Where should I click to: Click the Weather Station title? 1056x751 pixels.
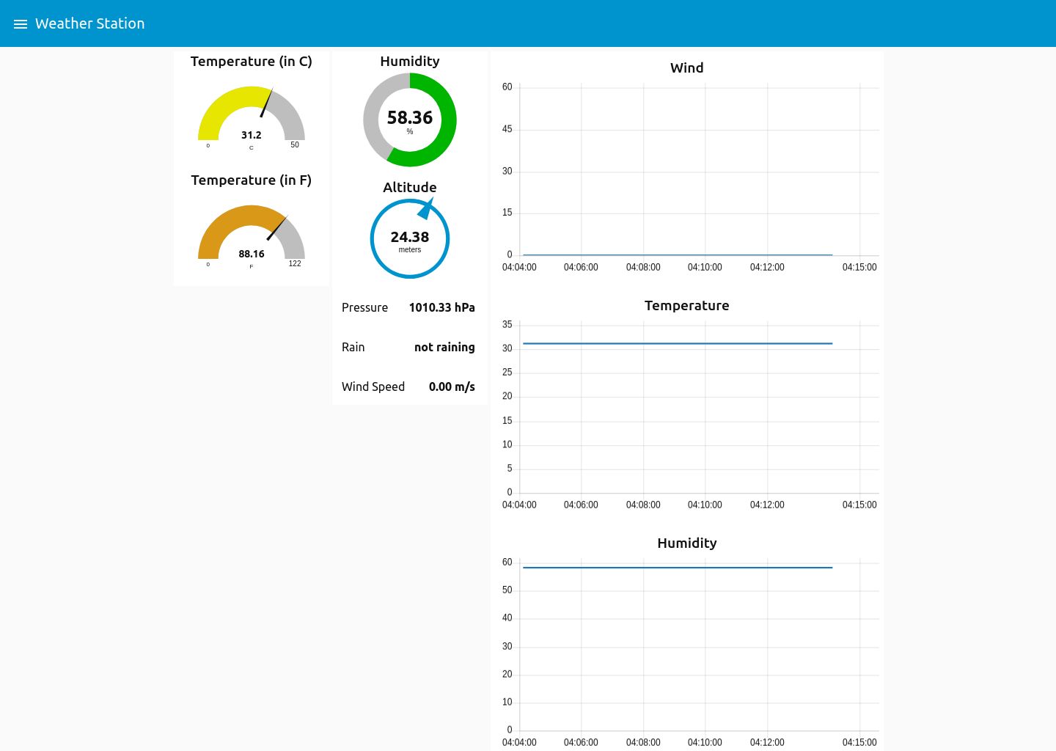[x=89, y=23]
